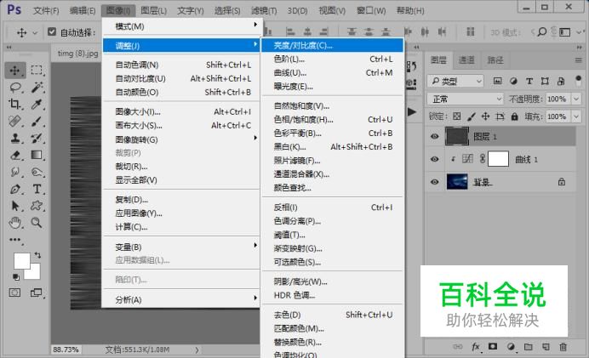
Task: Expand the 图像旋转(G) submenu
Action: [x=181, y=139]
